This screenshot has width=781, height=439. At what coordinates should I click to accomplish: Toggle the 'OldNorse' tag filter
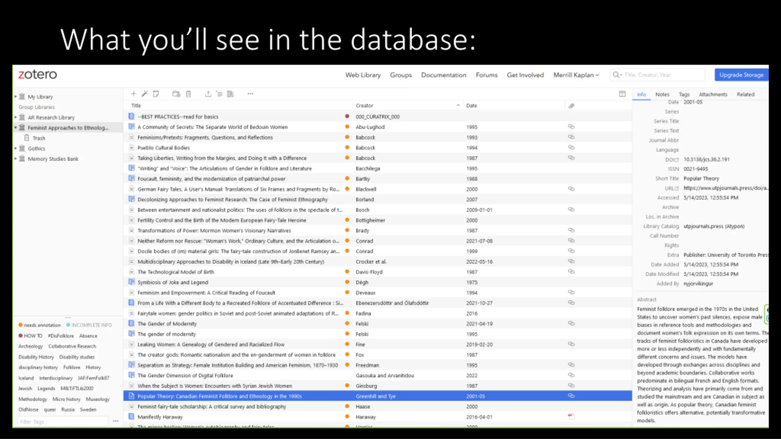[28, 410]
